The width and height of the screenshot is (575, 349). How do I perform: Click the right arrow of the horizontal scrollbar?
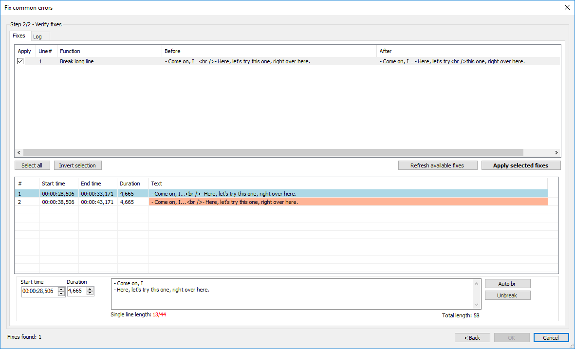click(x=556, y=152)
